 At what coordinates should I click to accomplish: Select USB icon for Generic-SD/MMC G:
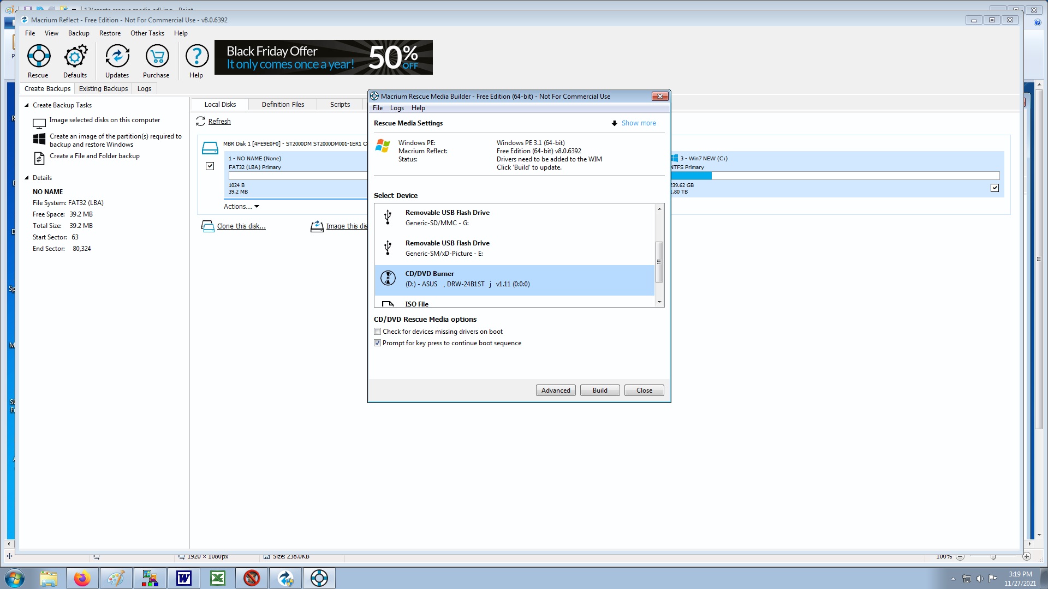(x=388, y=217)
